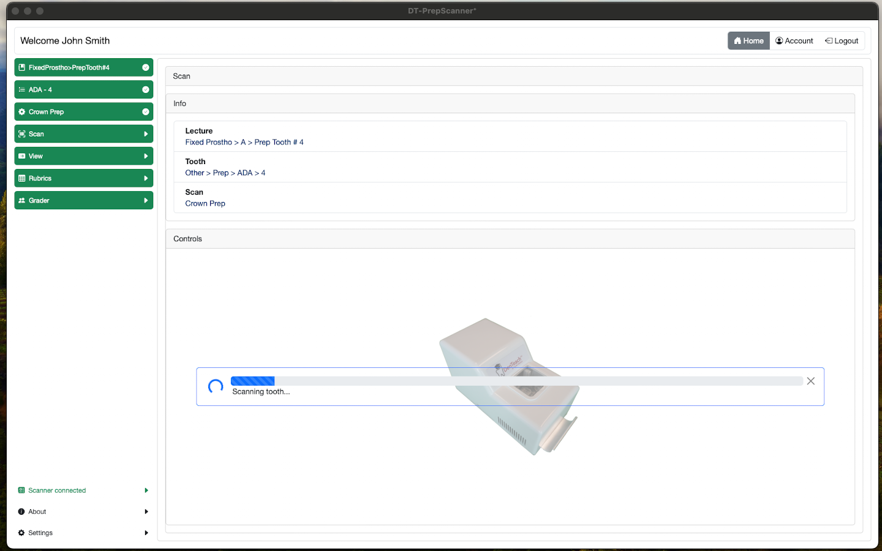
Task: Click the View eye-card icon in sidebar
Action: coord(22,156)
